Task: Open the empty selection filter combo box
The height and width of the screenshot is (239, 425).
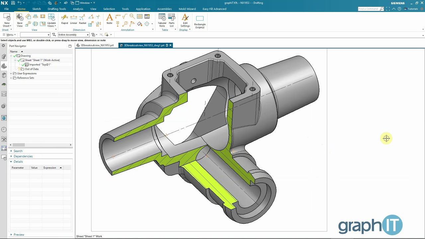Action: (35, 35)
